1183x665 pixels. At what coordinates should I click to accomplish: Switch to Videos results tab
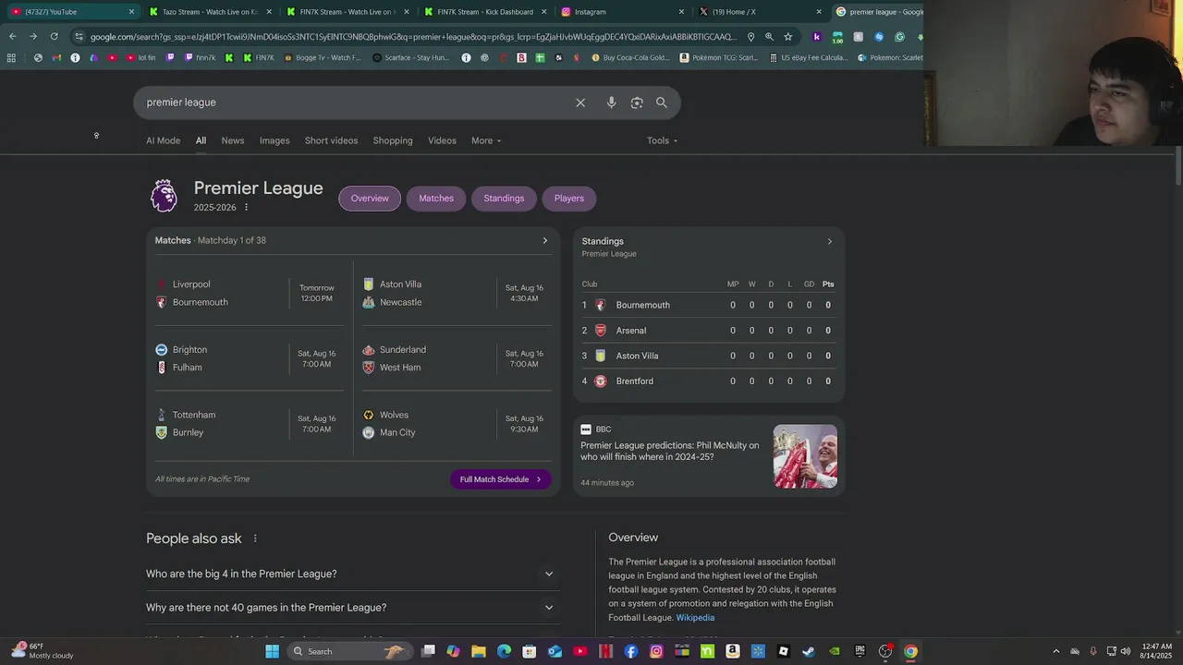coord(442,140)
